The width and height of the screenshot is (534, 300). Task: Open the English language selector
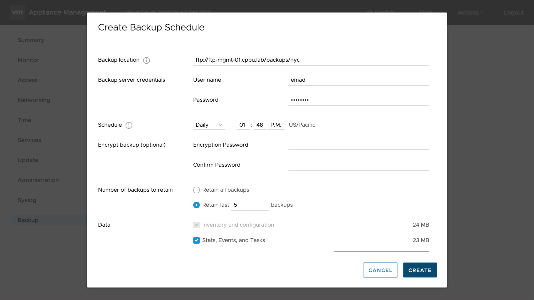(384, 12)
